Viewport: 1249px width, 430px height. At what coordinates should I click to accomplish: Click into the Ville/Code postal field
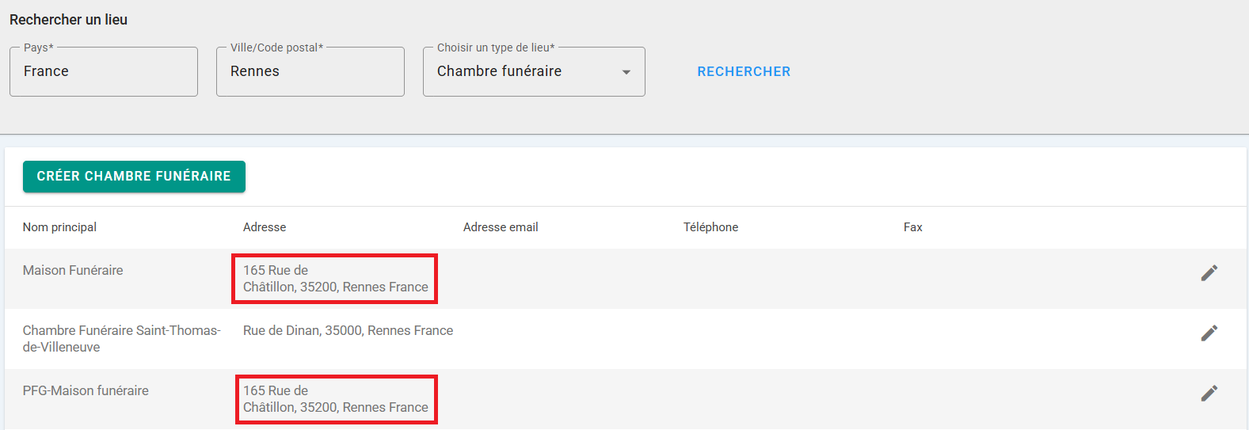coord(310,72)
